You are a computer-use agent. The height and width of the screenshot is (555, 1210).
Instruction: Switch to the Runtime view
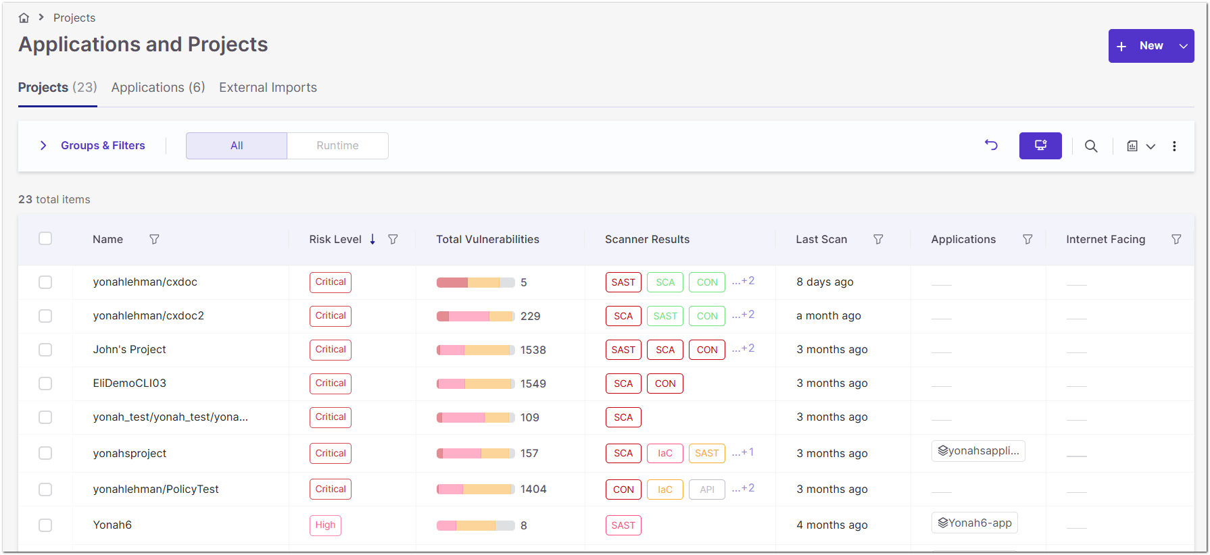[337, 146]
